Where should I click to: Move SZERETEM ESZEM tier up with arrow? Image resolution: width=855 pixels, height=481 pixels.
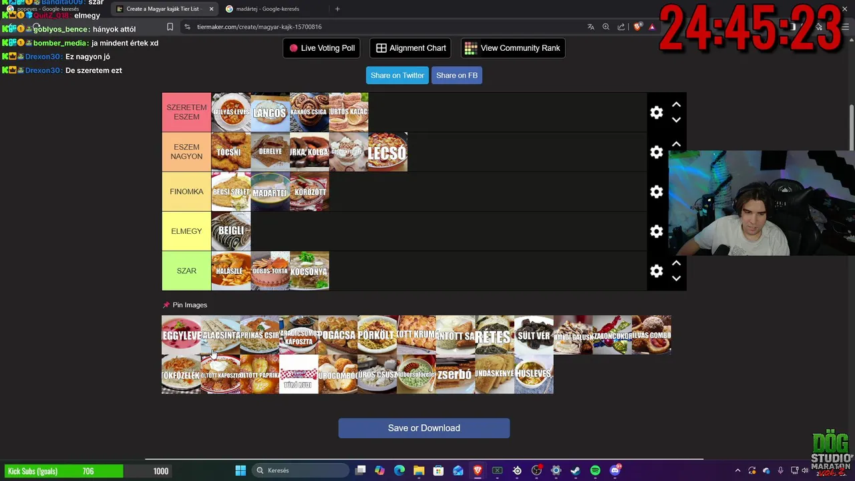click(676, 105)
